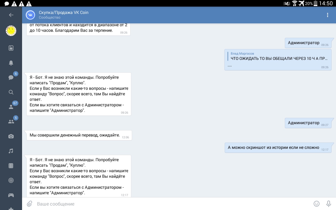The width and height of the screenshot is (336, 210).
Task: Open the games controller icon
Action: click(x=11, y=195)
